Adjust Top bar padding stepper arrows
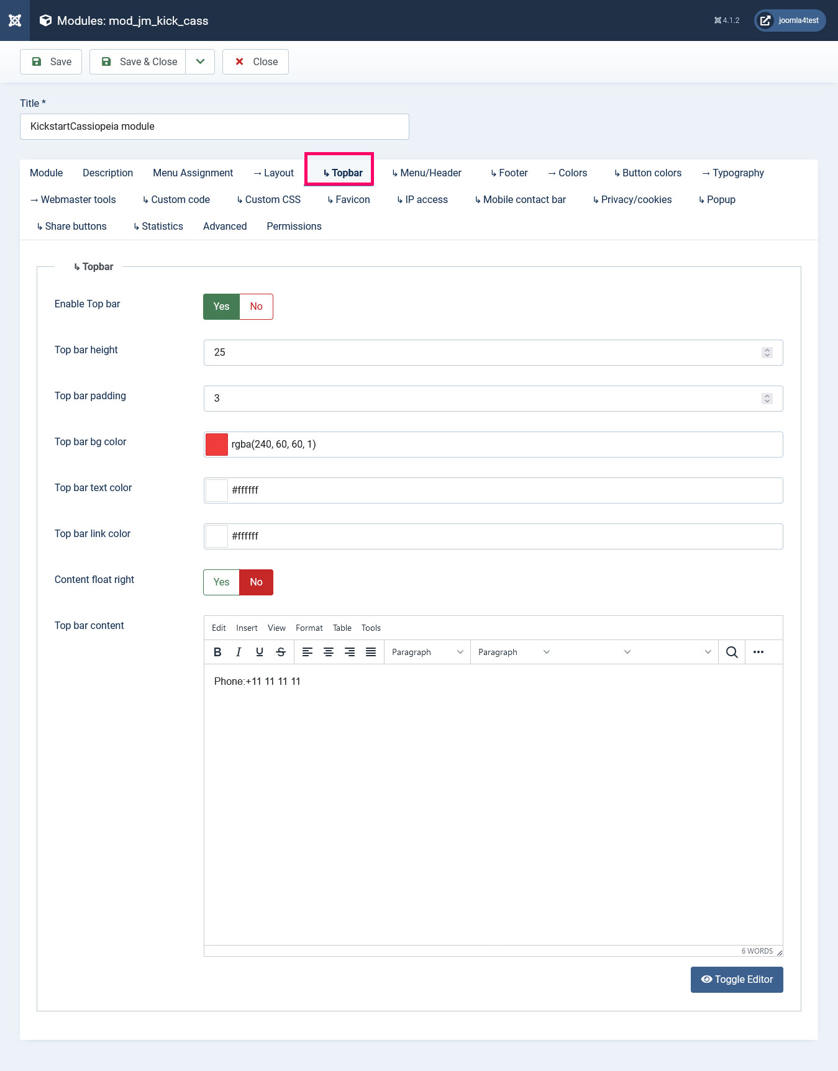Viewport: 838px width, 1071px height. tap(767, 399)
